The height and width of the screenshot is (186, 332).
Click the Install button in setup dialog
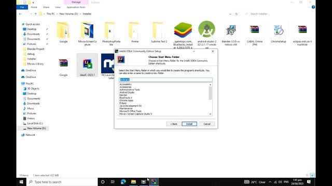click(x=189, y=124)
